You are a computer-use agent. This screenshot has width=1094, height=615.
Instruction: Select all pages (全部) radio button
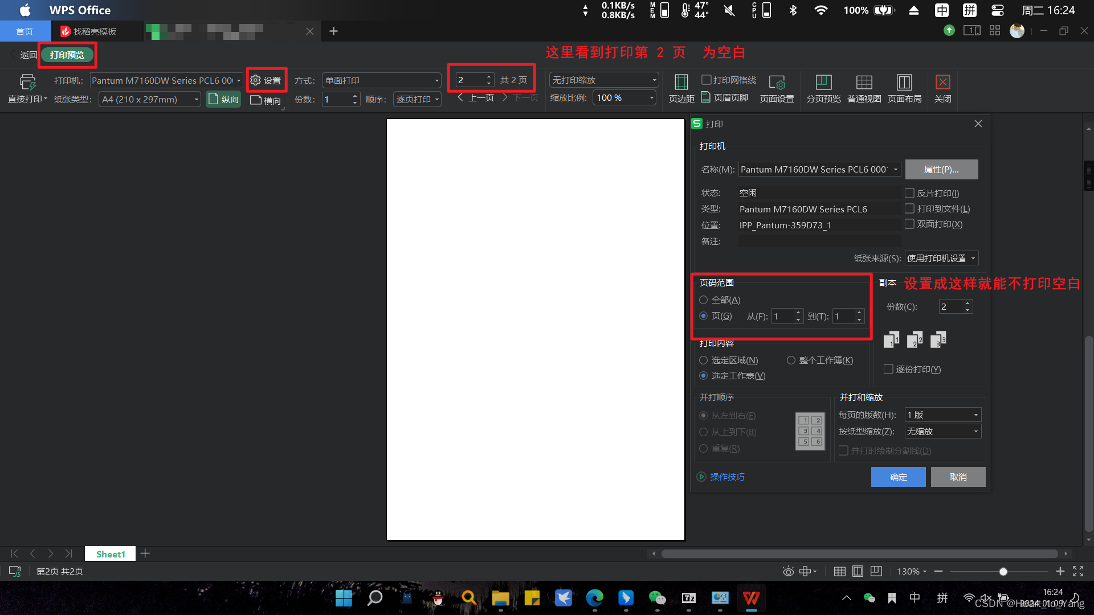(x=704, y=300)
